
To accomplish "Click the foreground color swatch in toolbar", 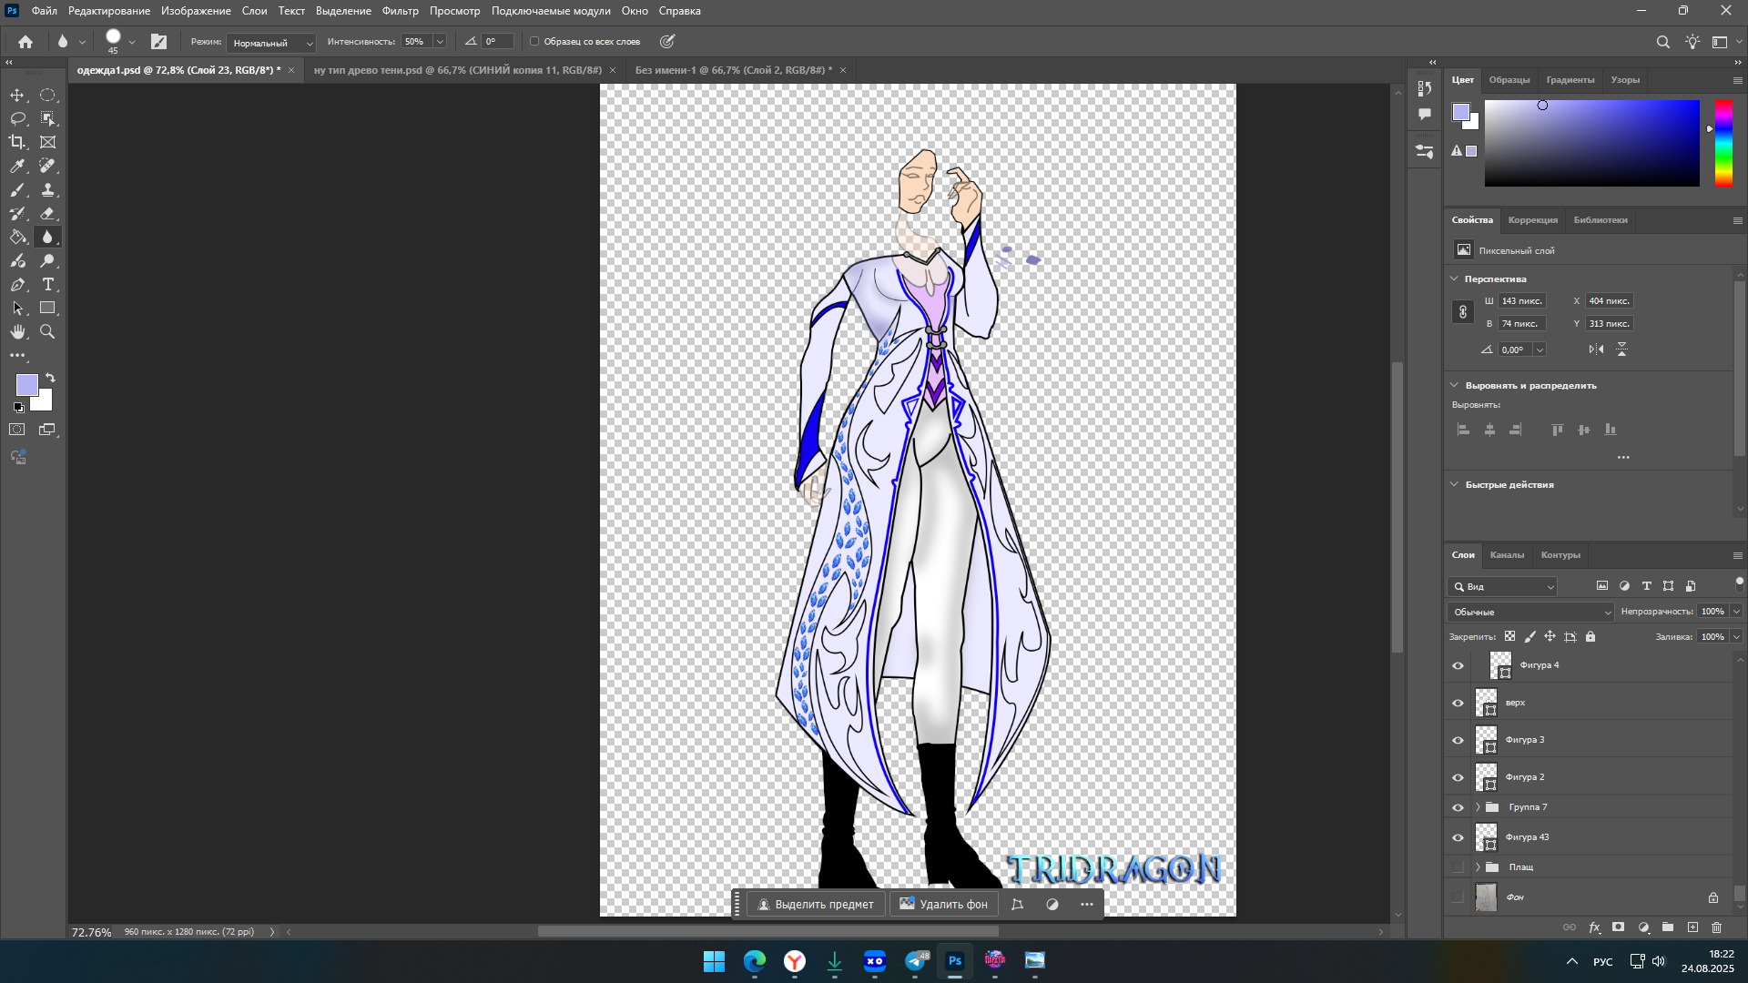I will point(26,384).
